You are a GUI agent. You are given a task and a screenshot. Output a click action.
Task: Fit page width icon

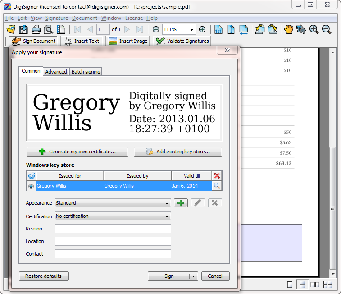pos(244,30)
